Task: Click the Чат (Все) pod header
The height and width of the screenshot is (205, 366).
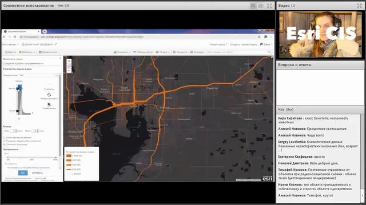Action: [x=320, y=109]
